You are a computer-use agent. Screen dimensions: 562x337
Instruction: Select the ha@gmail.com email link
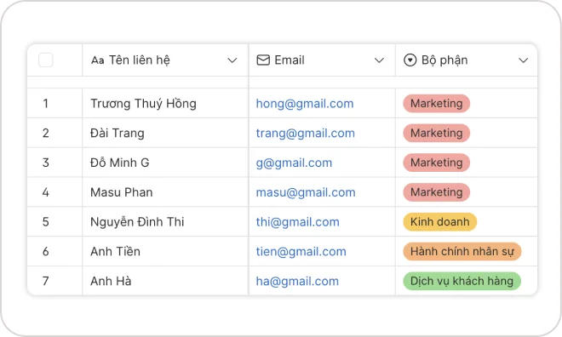tap(297, 281)
